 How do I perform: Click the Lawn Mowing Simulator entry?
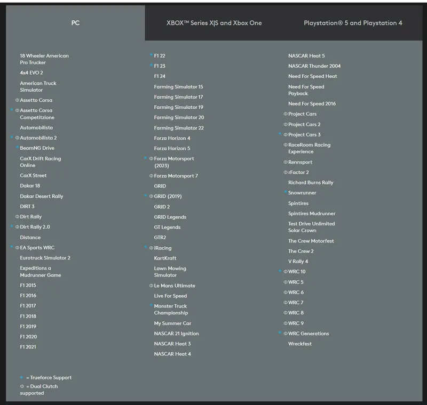(x=170, y=272)
